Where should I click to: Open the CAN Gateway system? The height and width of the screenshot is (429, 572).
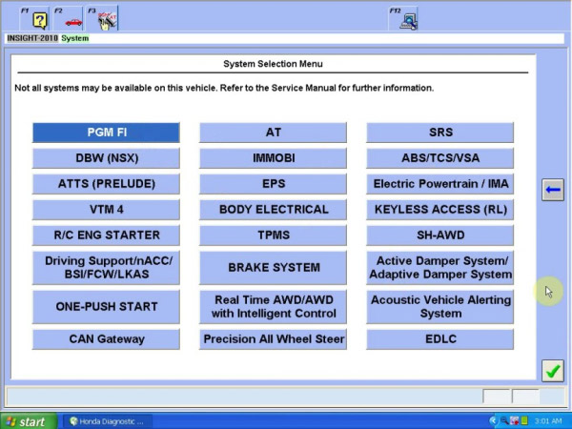(106, 339)
